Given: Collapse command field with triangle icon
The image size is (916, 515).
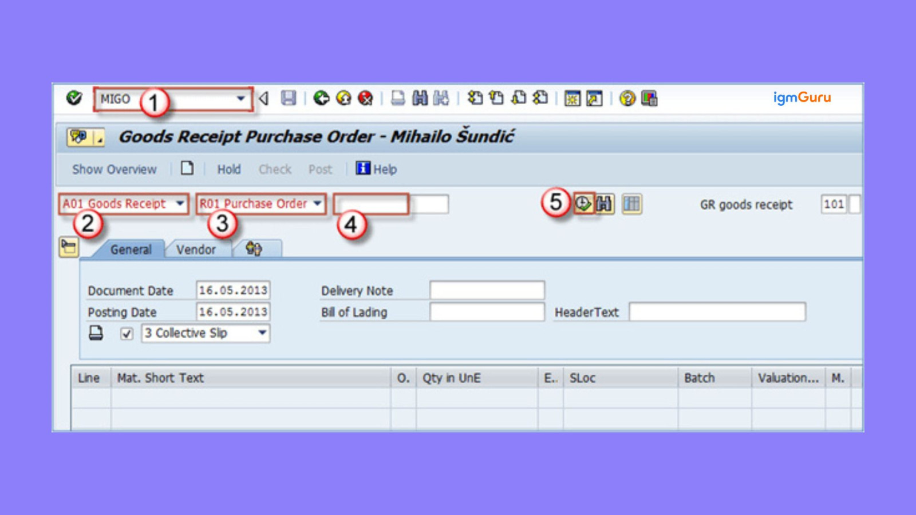Looking at the screenshot, I should pos(264,98).
